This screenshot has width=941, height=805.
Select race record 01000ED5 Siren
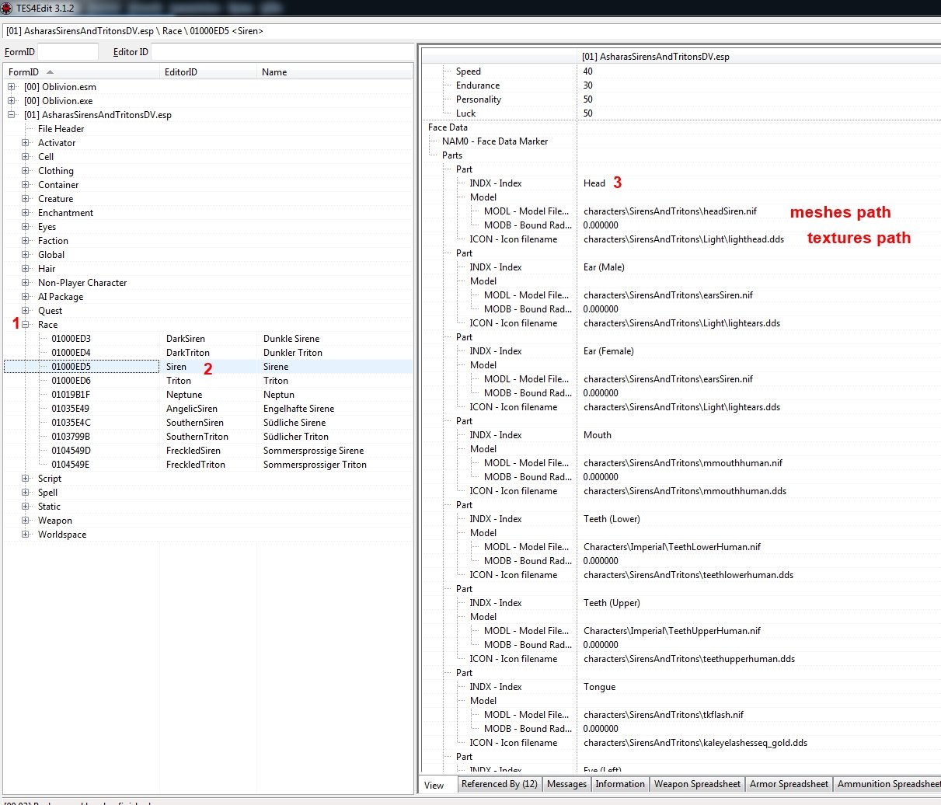[x=208, y=367]
